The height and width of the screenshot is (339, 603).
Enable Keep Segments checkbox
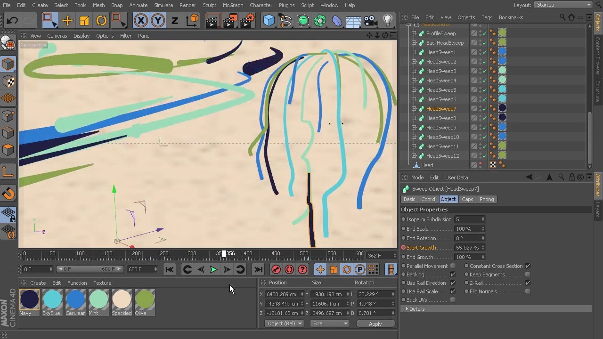(x=528, y=274)
